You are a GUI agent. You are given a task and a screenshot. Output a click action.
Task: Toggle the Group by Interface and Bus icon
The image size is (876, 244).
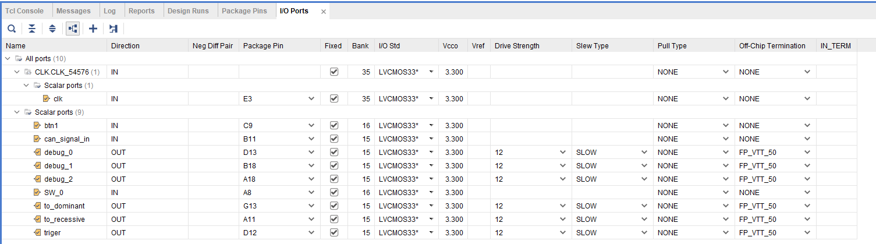(x=73, y=29)
